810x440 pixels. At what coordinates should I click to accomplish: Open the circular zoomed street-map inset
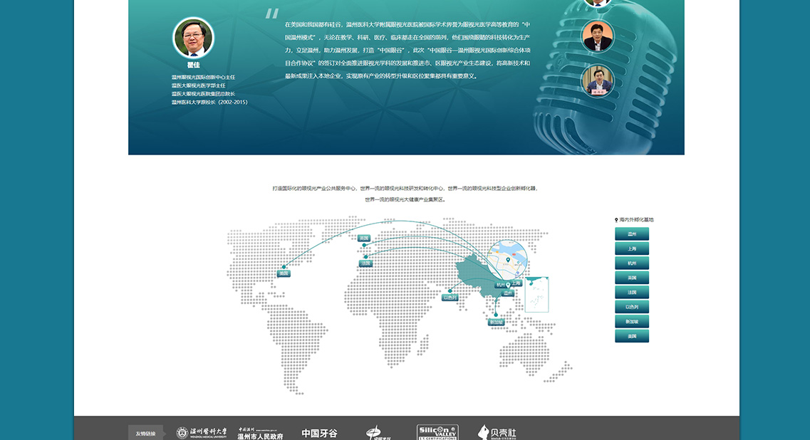pyautogui.click(x=507, y=261)
